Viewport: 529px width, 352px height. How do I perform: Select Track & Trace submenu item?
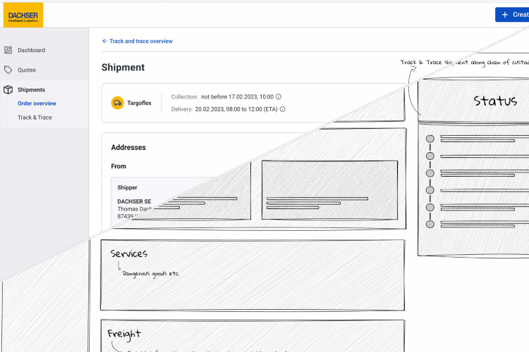(x=35, y=118)
